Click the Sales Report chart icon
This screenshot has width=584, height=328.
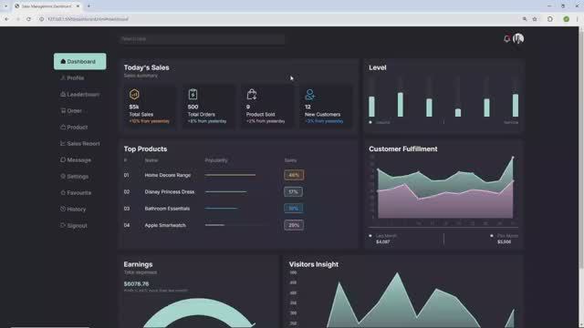coord(63,143)
